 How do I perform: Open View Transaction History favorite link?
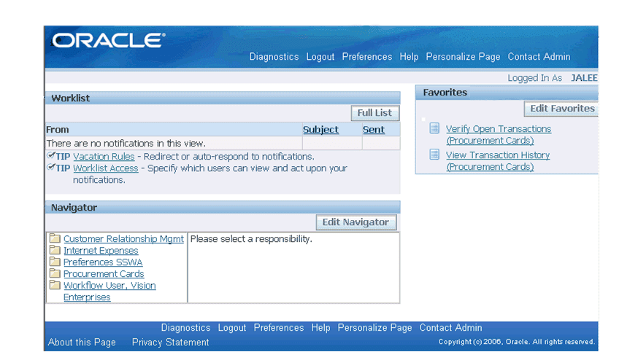click(498, 161)
